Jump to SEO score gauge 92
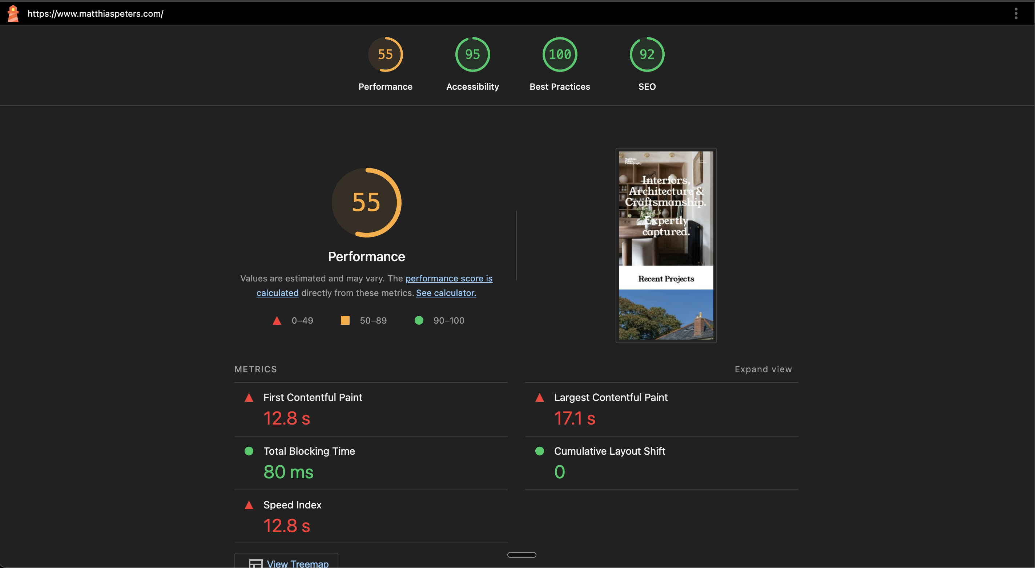The height and width of the screenshot is (568, 1035). click(647, 54)
